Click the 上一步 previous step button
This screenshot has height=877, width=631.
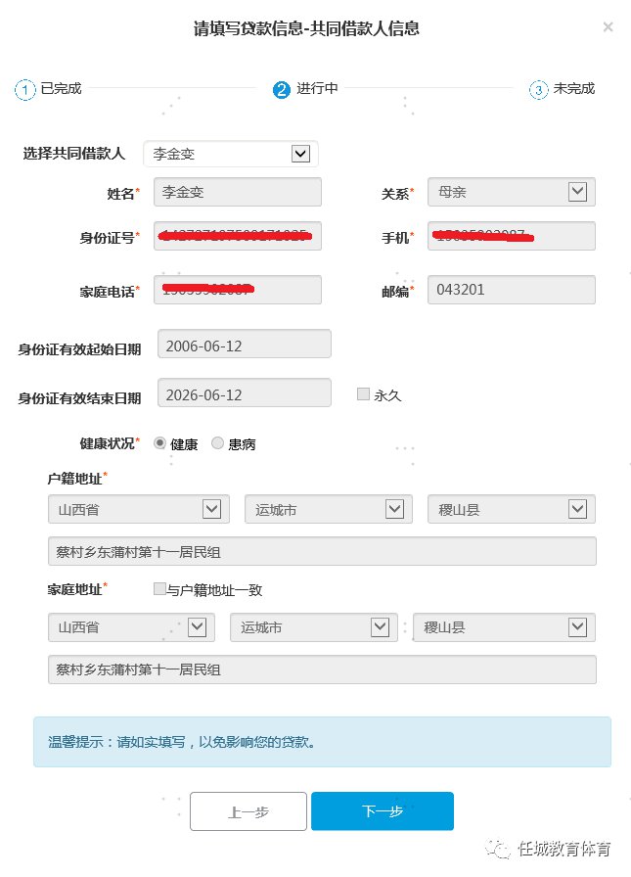(x=248, y=811)
